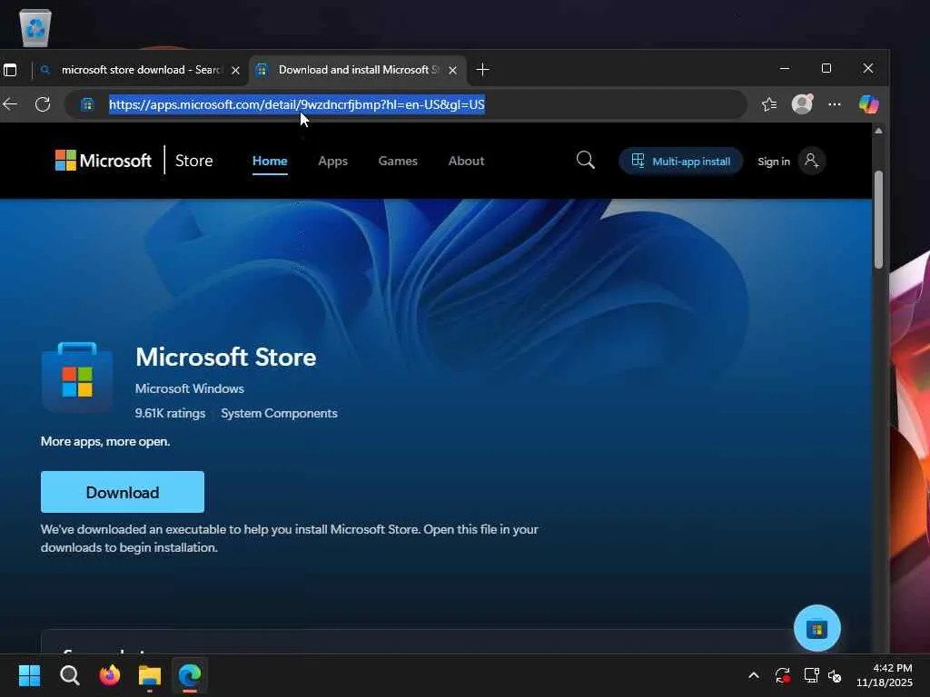Screen dimensions: 930x697
Task: Open the 9.61K ratings link
Action: [x=170, y=414]
